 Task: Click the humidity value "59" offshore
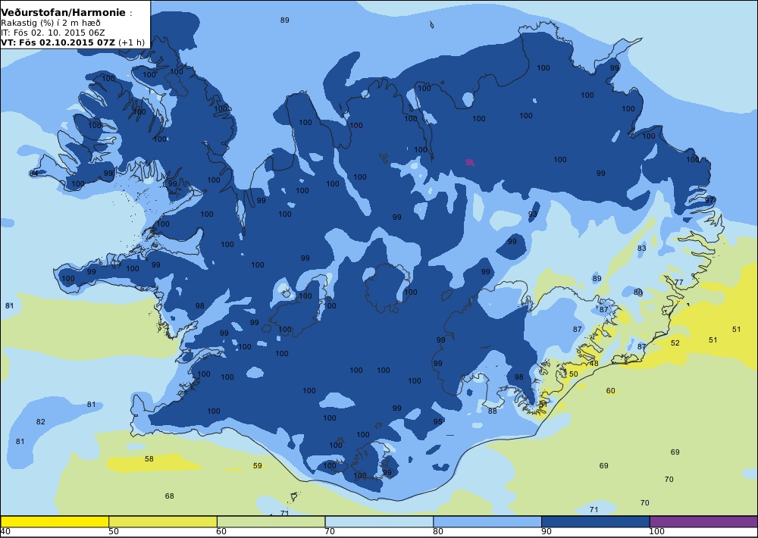[x=258, y=465]
